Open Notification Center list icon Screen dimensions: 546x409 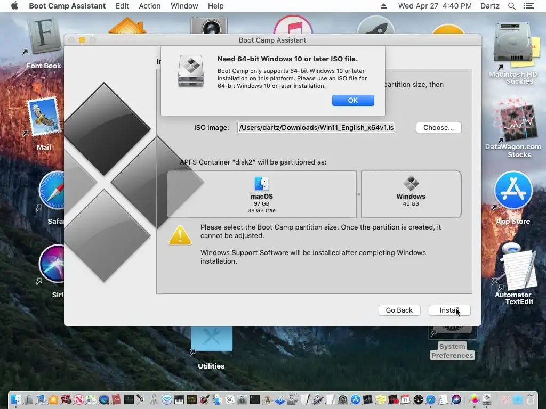(x=528, y=6)
